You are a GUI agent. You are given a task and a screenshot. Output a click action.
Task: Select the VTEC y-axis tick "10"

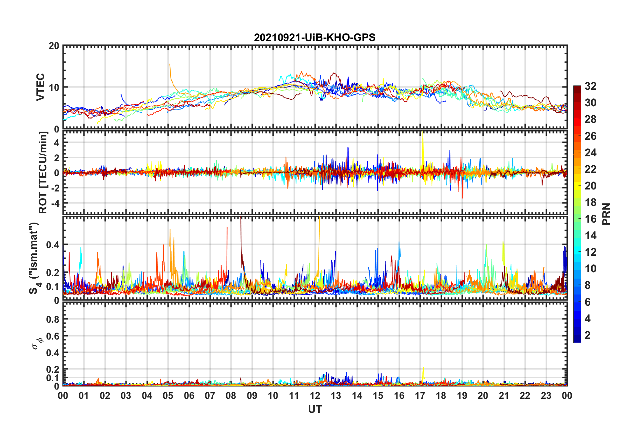(x=54, y=87)
